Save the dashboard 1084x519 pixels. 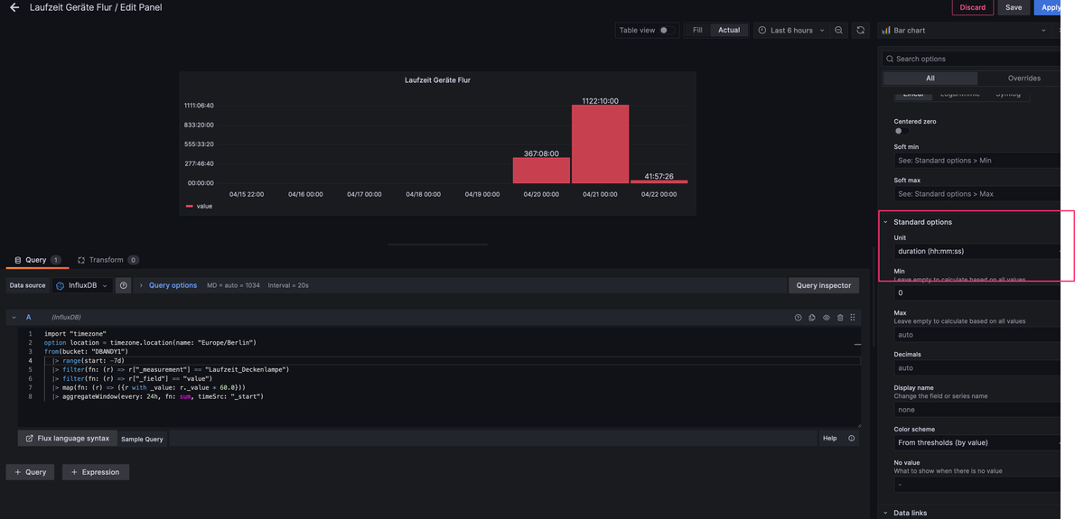click(x=1014, y=7)
